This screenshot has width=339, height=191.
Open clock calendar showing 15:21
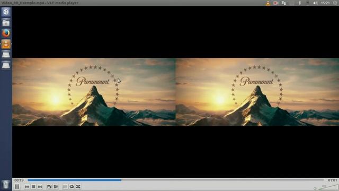[x=325, y=3]
